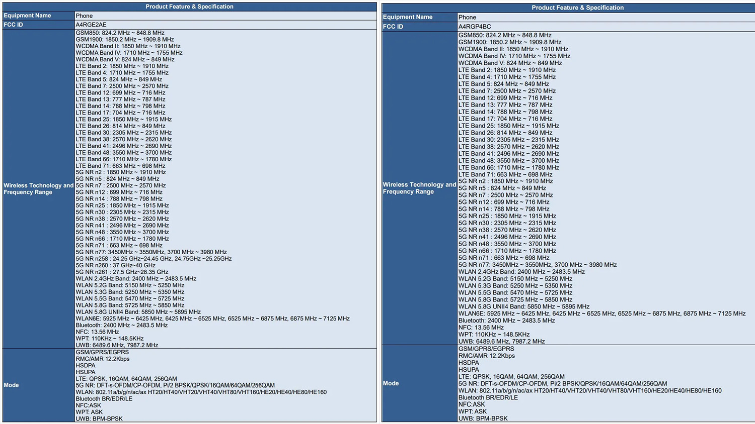
Task: Select Equipment Name label in left table
Action: click(x=27, y=16)
